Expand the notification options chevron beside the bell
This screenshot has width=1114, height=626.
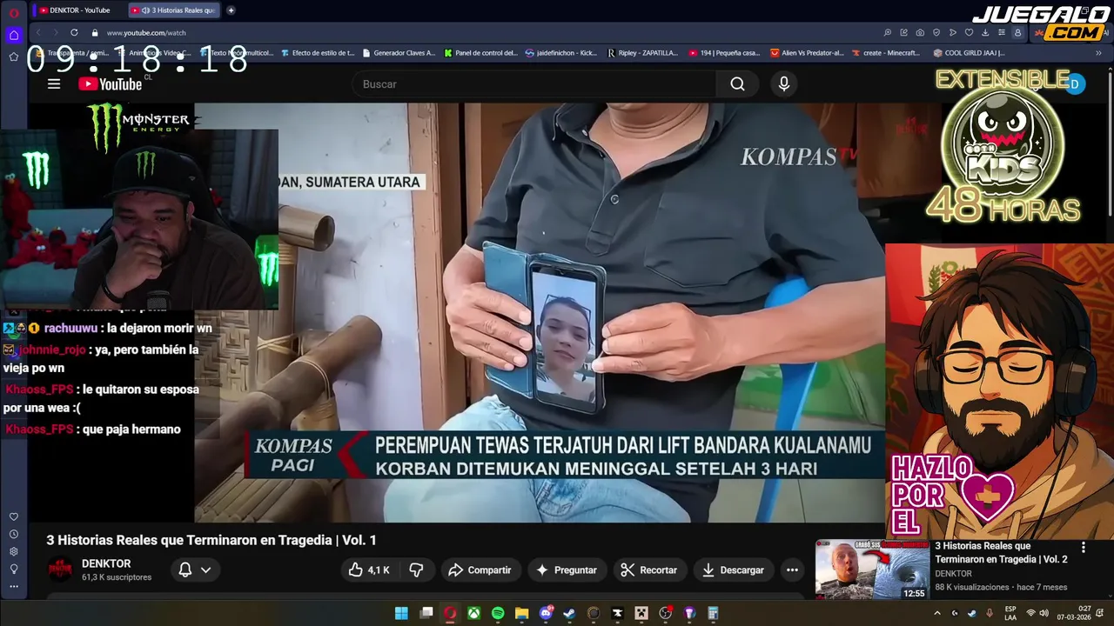(x=206, y=569)
